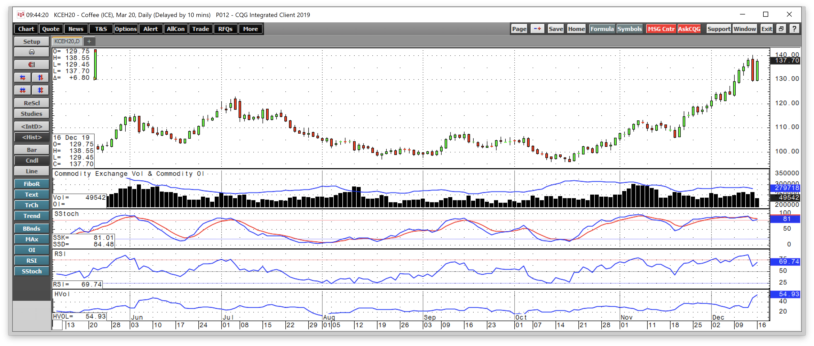Viewport: 814px width, 346px height.
Task: Click the Exit button
Action: point(767,29)
